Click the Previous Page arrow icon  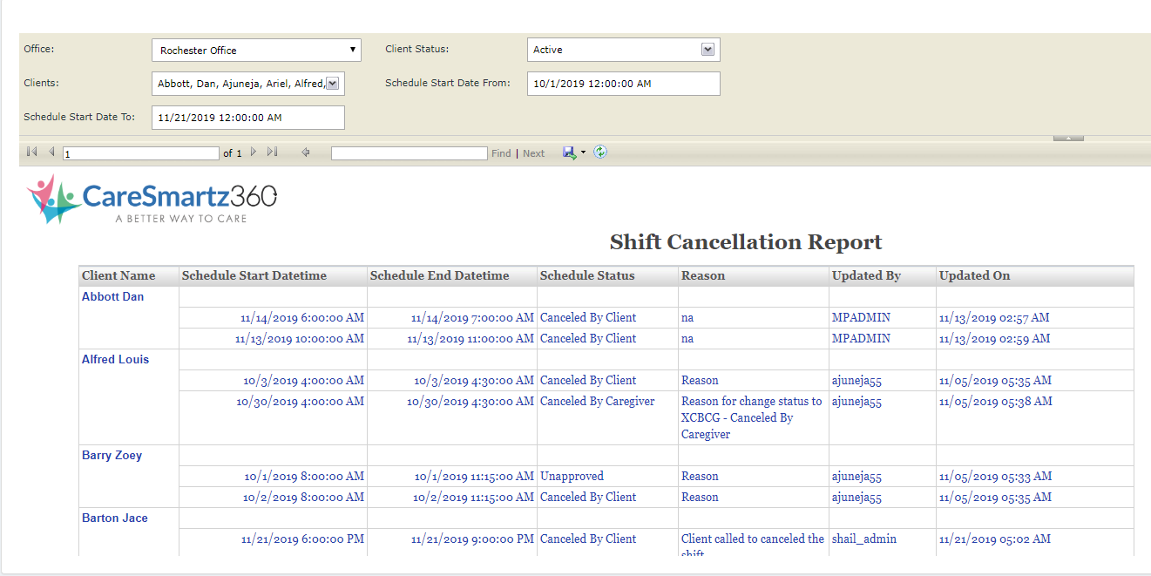tap(51, 152)
